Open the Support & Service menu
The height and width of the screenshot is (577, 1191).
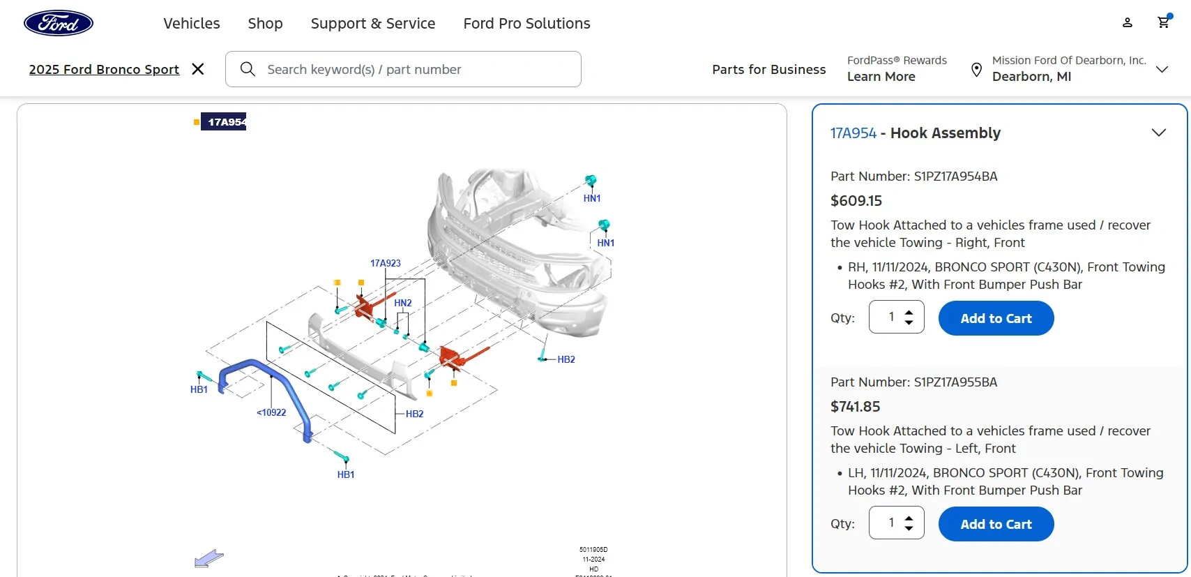click(373, 23)
